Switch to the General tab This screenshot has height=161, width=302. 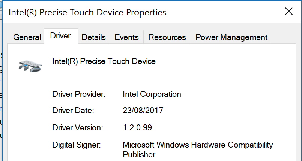point(27,37)
